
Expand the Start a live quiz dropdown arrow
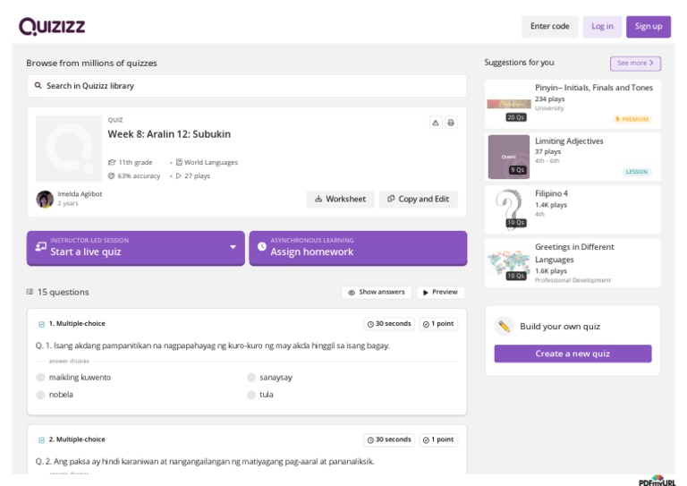[233, 247]
